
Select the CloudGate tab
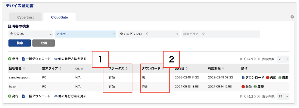pos(59,17)
